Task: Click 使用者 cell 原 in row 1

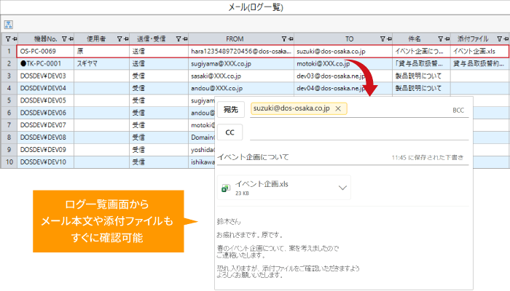Action: (x=102, y=52)
